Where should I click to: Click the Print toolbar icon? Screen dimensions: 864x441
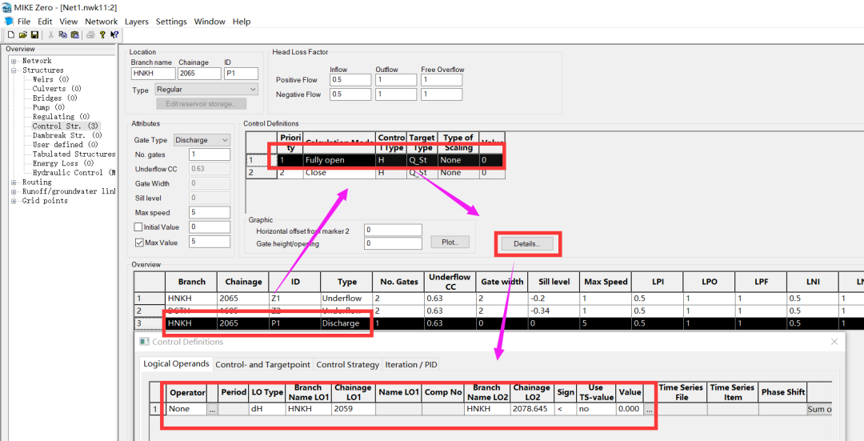pos(90,34)
